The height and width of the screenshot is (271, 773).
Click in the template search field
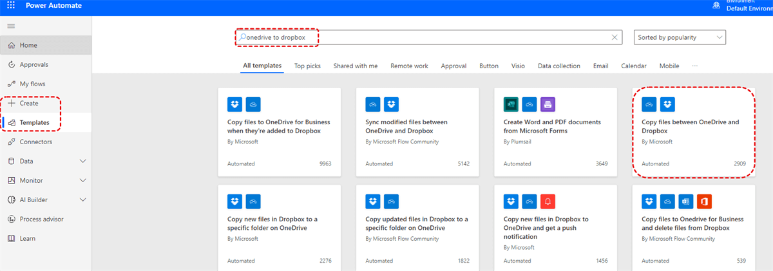[428, 37]
